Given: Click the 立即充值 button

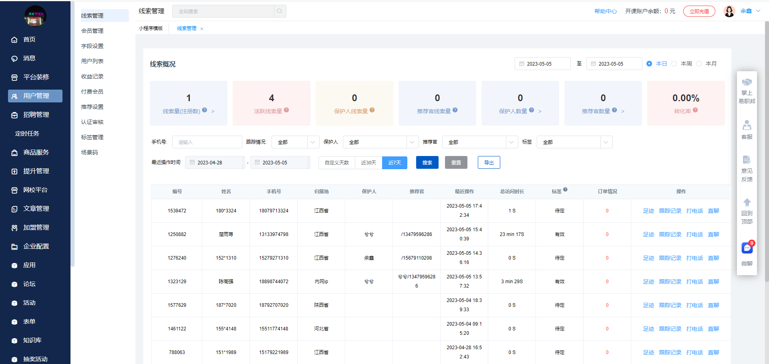Looking at the screenshot, I should 699,11.
